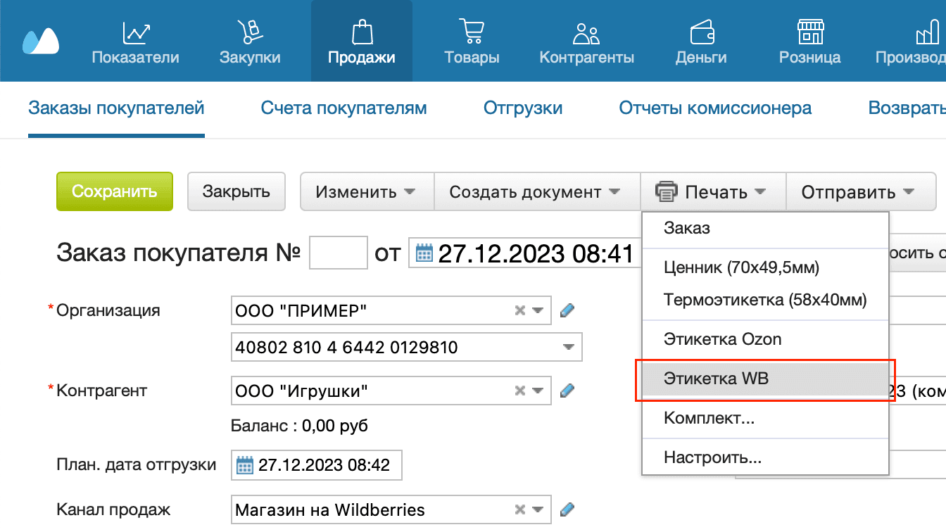Open calendar for План. дата отгрузки
946x532 pixels.
243,465
